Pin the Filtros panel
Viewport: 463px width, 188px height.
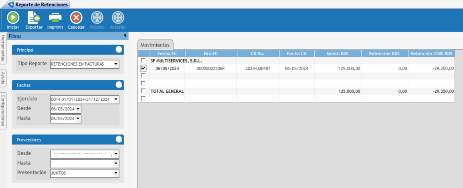click(x=125, y=36)
